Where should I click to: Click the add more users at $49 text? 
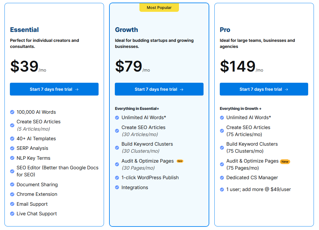click(259, 189)
